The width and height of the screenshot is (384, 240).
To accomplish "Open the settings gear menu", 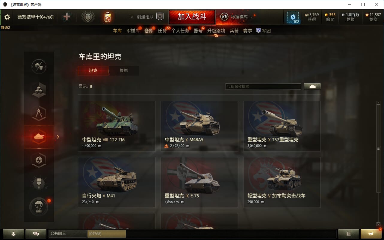I will click(7, 17).
